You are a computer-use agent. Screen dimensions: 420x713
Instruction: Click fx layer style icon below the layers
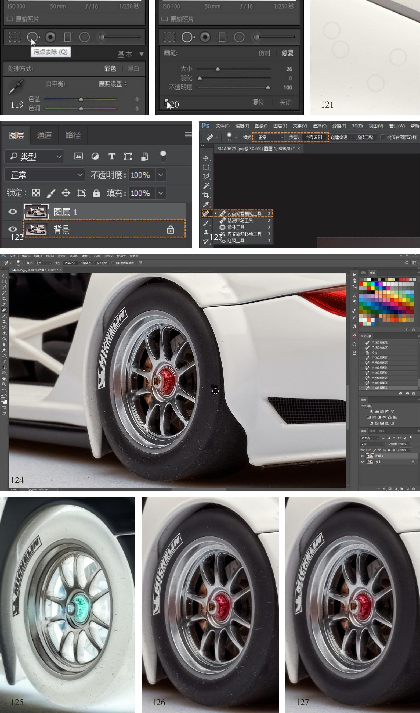384,488
